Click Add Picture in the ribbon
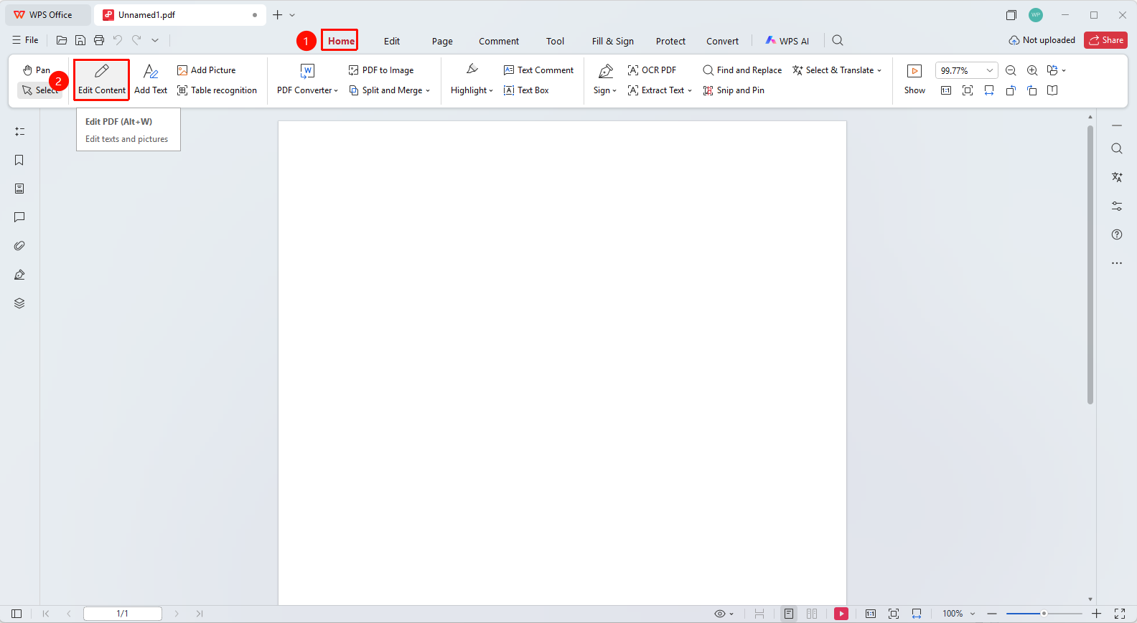The width and height of the screenshot is (1137, 623). (x=206, y=70)
